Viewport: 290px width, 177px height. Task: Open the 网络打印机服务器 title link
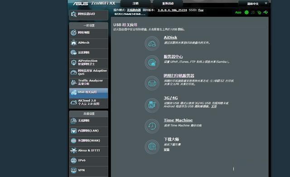[179, 75]
